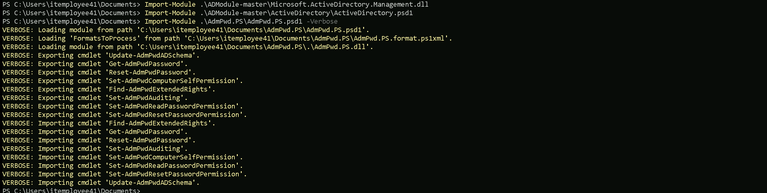The width and height of the screenshot is (767, 193).
Task: Click Exporting cmdlet 'Get-AdmPwdPassword' line
Action: [x=95, y=64]
